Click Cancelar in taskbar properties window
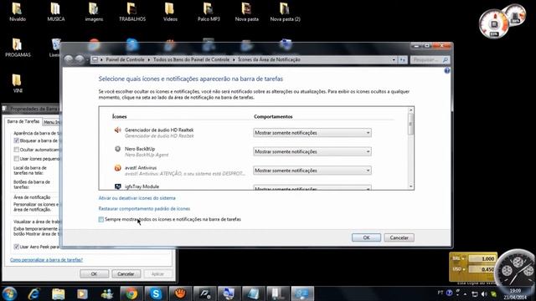Viewport: 536px width, 301px height. pos(126,273)
